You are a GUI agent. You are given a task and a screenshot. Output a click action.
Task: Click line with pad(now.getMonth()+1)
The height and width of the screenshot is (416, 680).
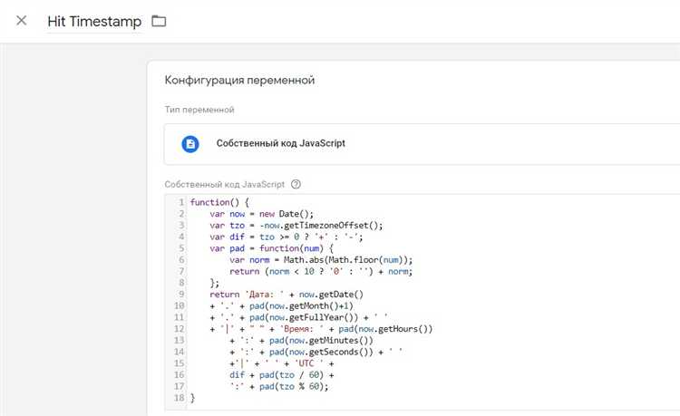point(281,305)
